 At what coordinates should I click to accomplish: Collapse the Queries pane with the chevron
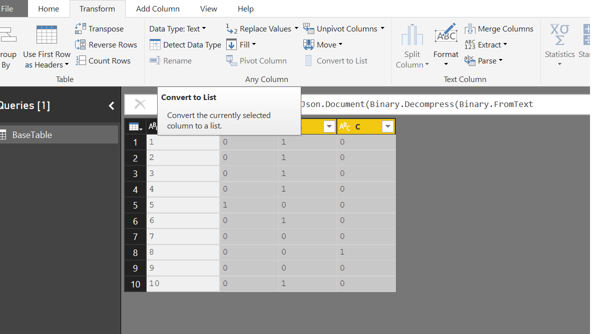(x=112, y=106)
